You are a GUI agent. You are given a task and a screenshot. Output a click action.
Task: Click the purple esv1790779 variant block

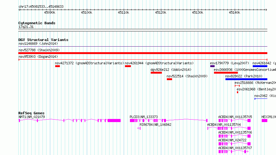pyautogui.click(x=212, y=66)
